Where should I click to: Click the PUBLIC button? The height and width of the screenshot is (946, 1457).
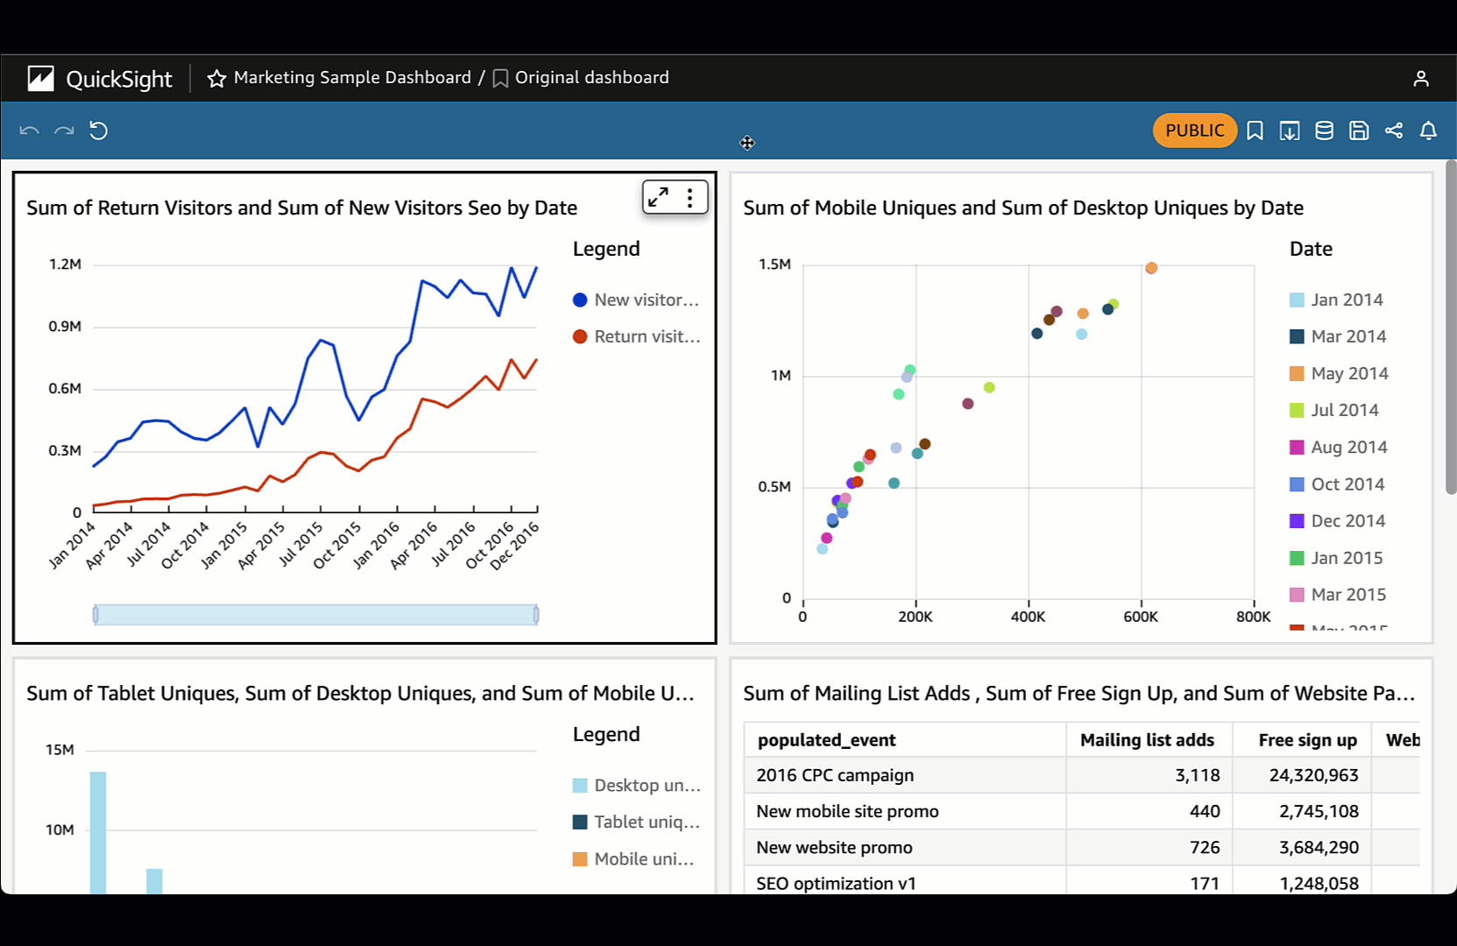(1194, 130)
